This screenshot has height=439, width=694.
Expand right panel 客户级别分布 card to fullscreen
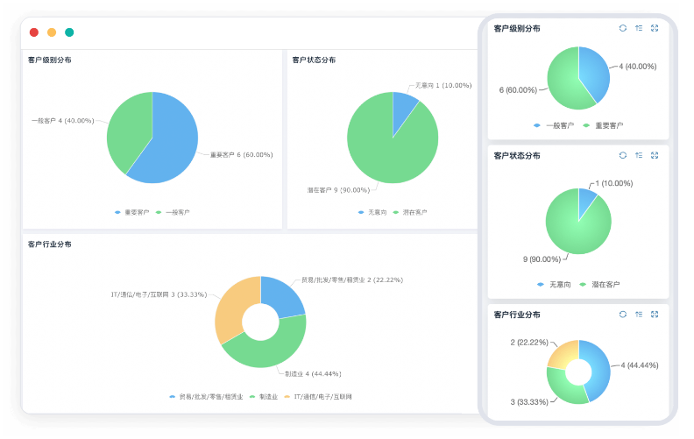tap(655, 28)
